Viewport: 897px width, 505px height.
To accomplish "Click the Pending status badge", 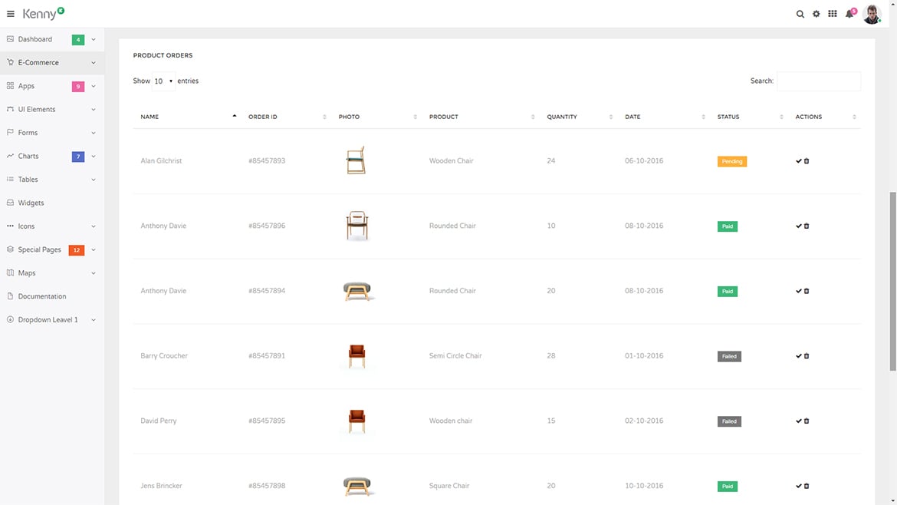I will pyautogui.click(x=731, y=161).
